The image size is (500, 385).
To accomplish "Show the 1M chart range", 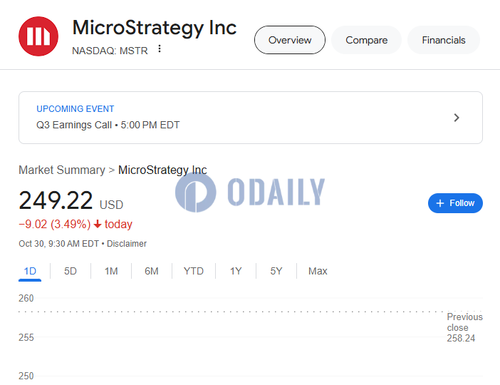I will (111, 272).
